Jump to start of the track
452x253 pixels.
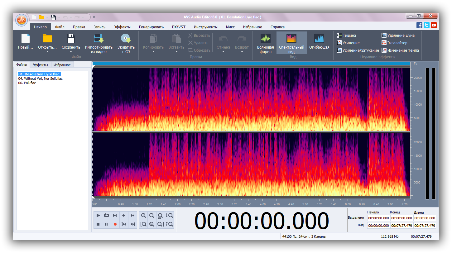click(124, 224)
